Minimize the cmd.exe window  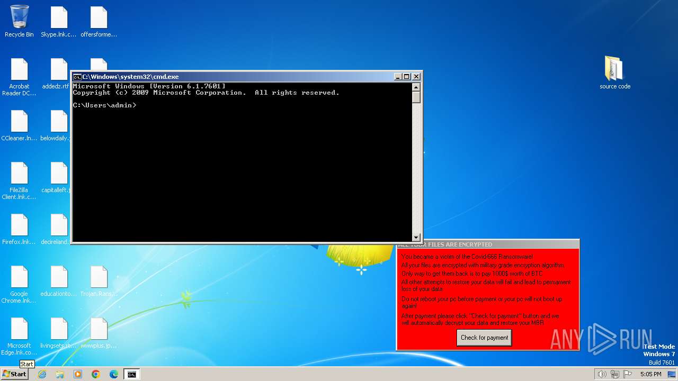click(x=398, y=77)
